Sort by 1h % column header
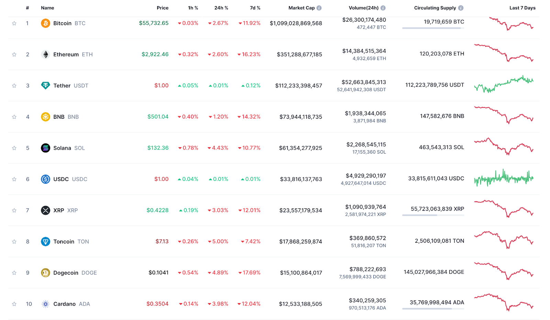 (x=193, y=8)
